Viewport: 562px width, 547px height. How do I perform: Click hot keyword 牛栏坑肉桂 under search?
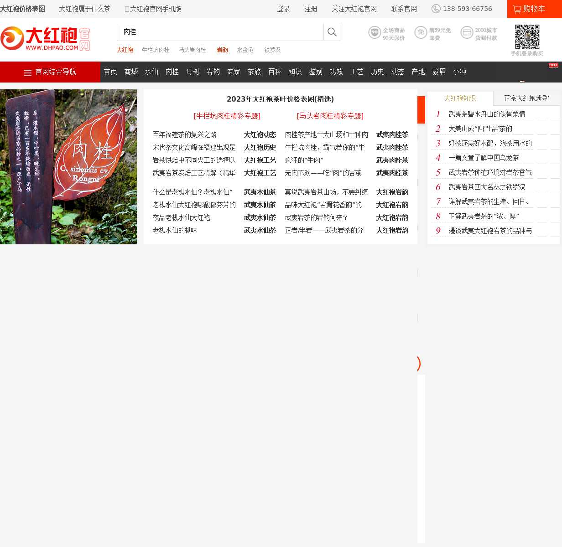(156, 50)
